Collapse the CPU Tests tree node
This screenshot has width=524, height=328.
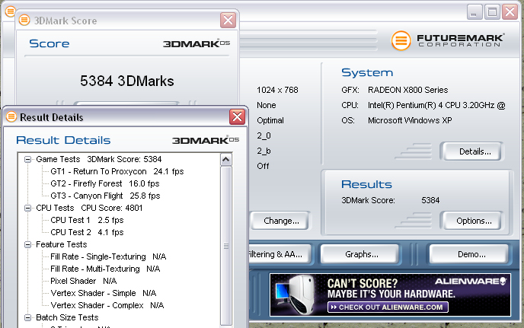pos(27,208)
